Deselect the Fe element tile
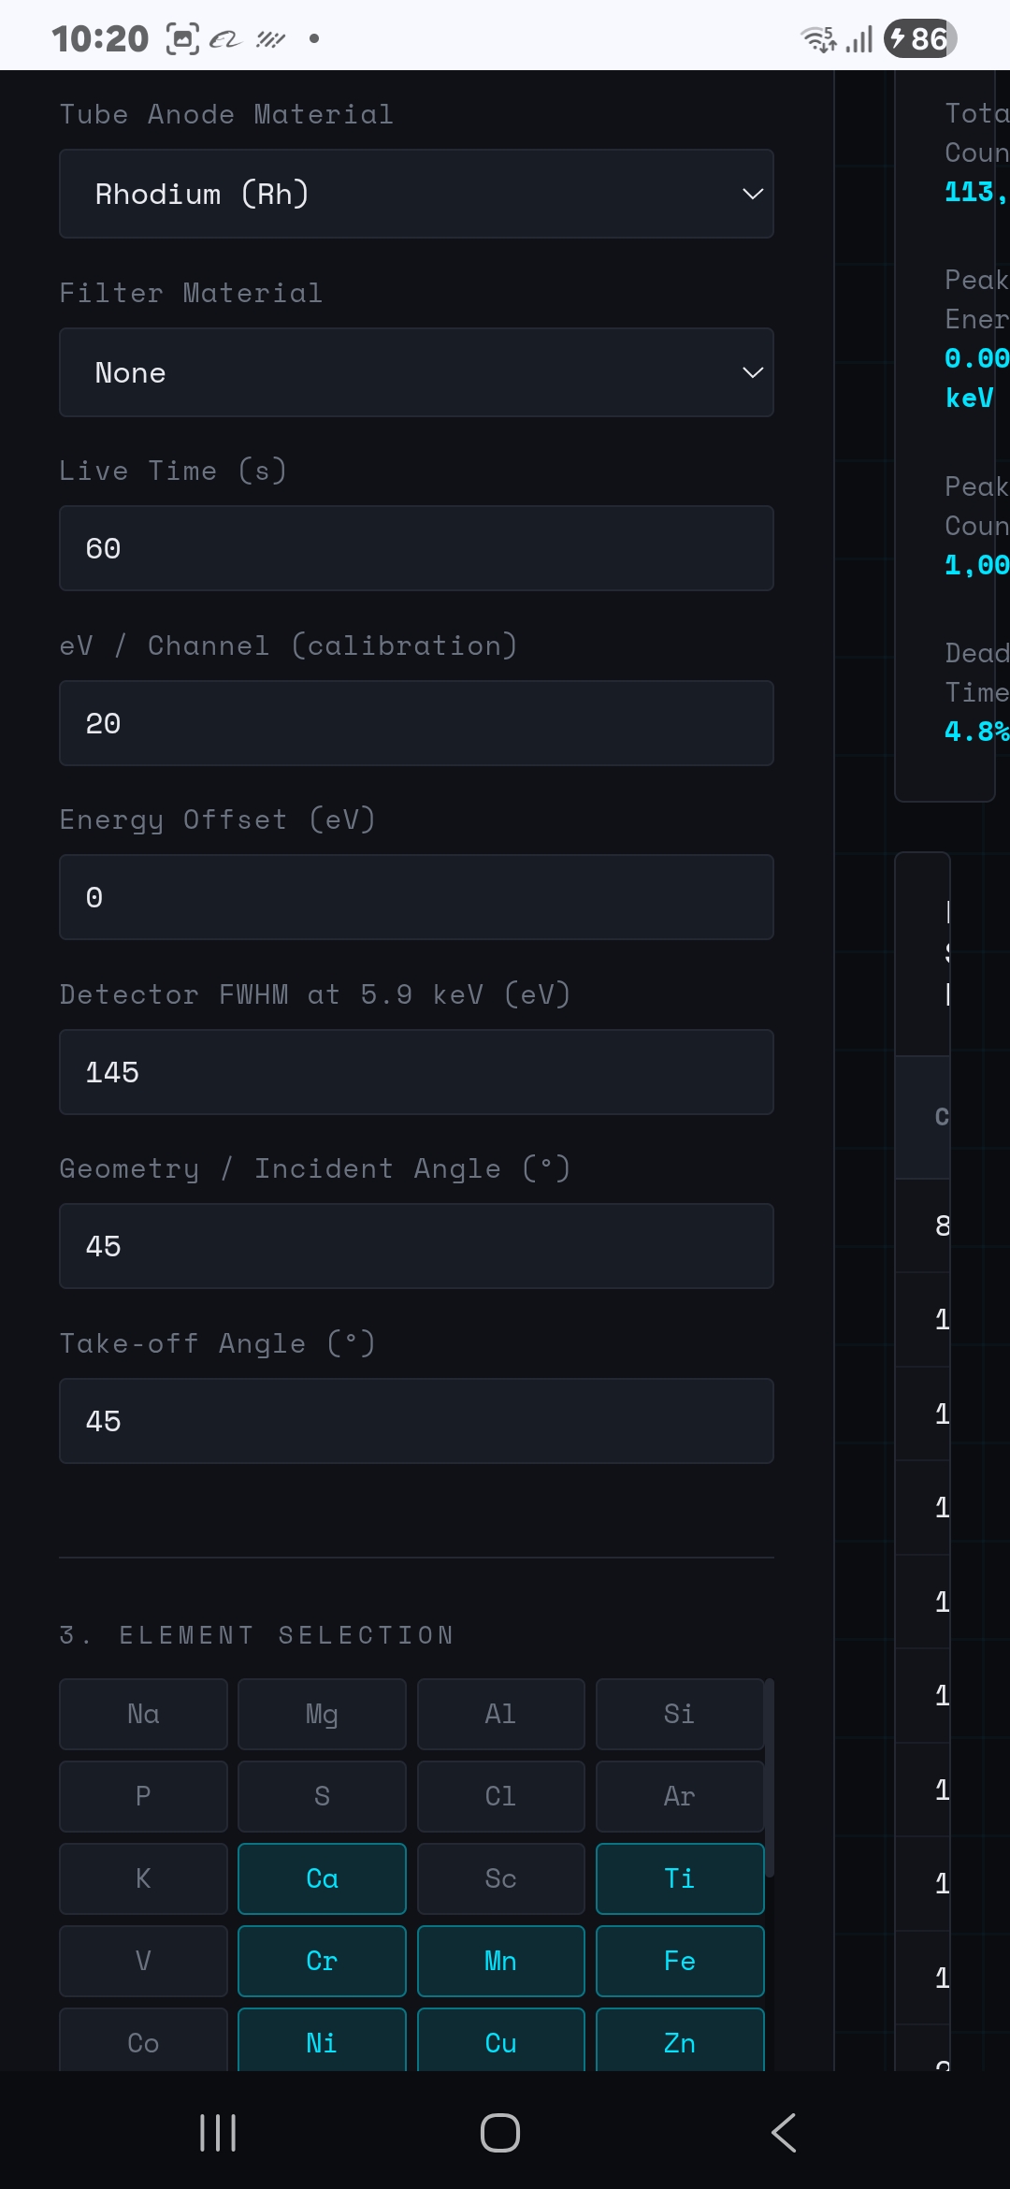This screenshot has height=2189, width=1010. 680,1961
